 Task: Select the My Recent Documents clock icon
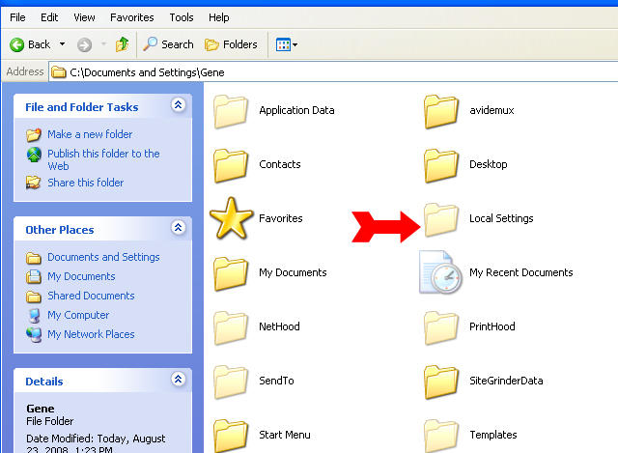coord(440,272)
